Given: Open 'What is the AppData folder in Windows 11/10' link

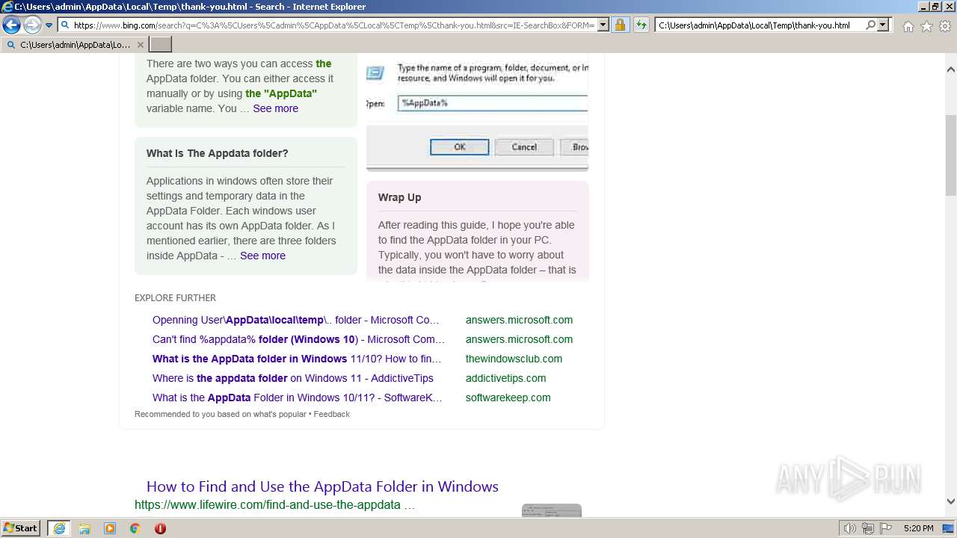Looking at the screenshot, I should pos(297,359).
